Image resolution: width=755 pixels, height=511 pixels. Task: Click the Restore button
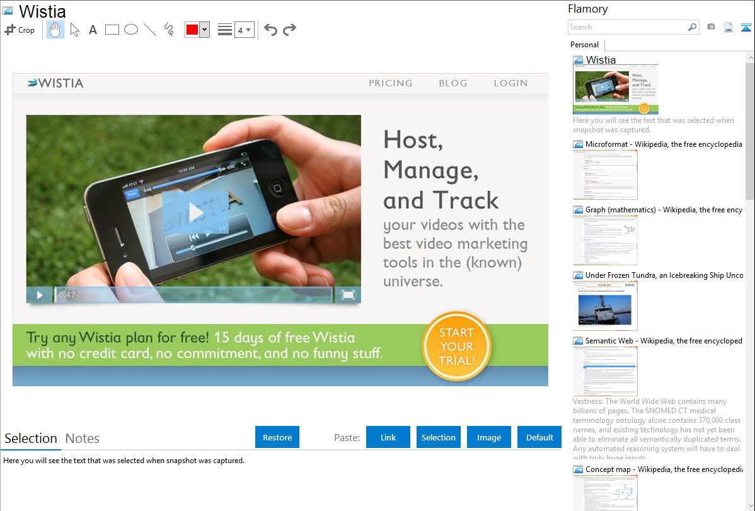click(x=277, y=437)
